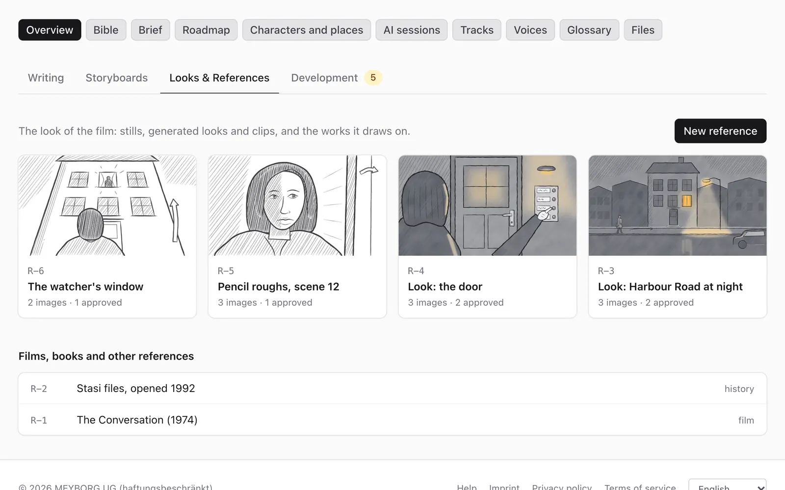Open the Tracks section
The width and height of the screenshot is (785, 490).
coord(477,30)
